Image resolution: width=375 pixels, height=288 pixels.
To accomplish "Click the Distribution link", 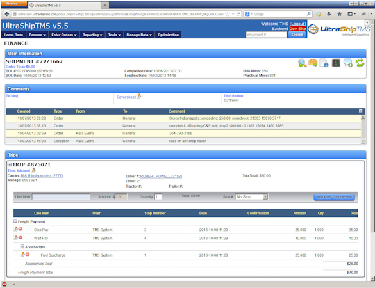I will pyautogui.click(x=233, y=96).
